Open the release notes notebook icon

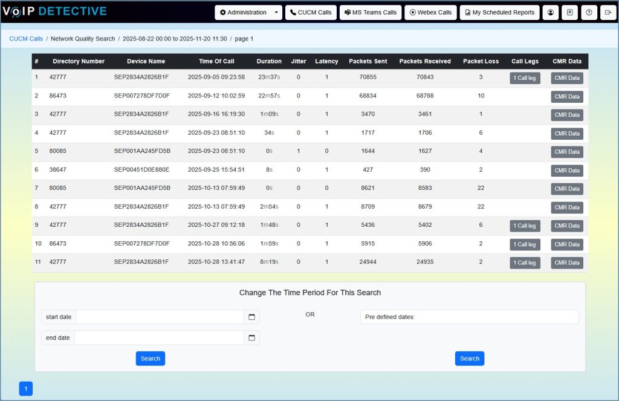pyautogui.click(x=569, y=12)
